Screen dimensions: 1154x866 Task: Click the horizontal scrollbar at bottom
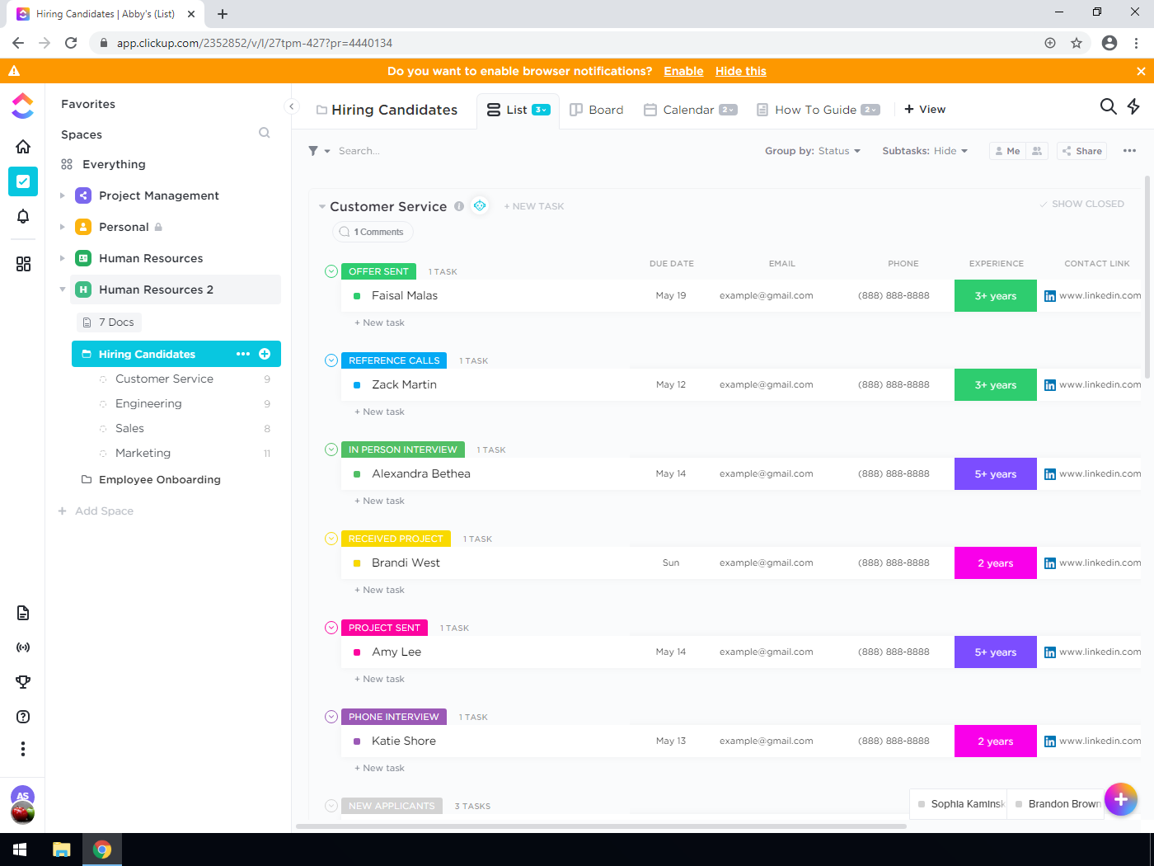601,826
